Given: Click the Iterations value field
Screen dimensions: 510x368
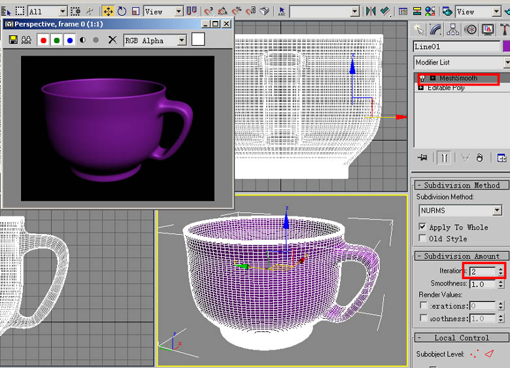Looking at the screenshot, I should point(483,271).
